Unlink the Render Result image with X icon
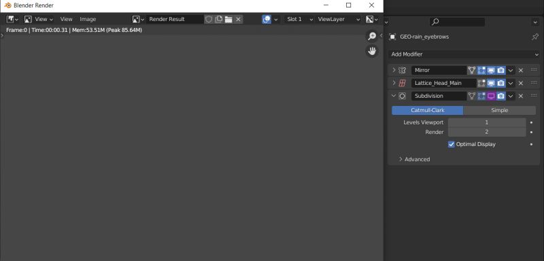The image size is (544, 261). coord(238,20)
